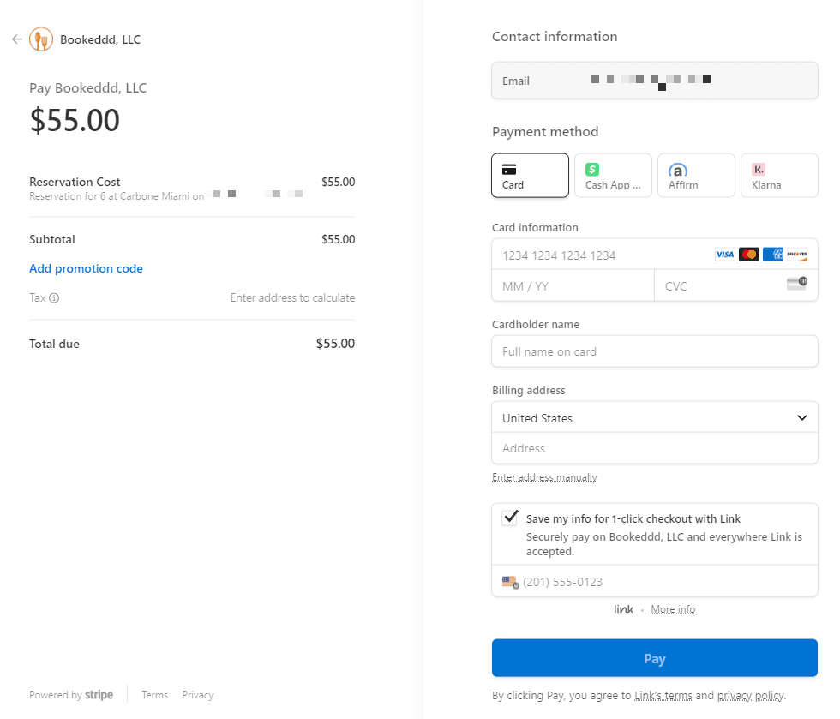The height and width of the screenshot is (719, 840).
Task: Click the American Express card icon
Action: tap(772, 254)
